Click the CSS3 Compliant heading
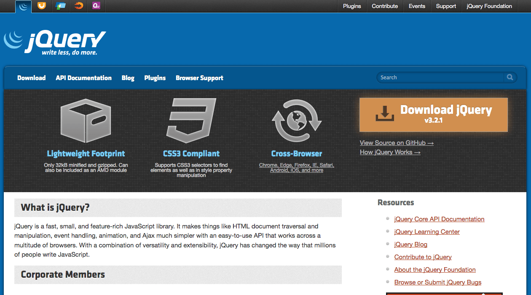 pyautogui.click(x=191, y=154)
